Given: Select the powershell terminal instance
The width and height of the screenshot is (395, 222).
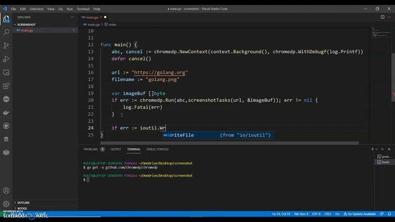Looking at the screenshot, I should (x=384, y=157).
